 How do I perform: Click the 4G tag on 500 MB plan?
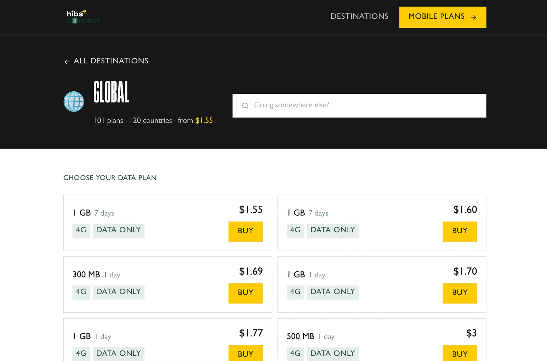[x=295, y=354]
